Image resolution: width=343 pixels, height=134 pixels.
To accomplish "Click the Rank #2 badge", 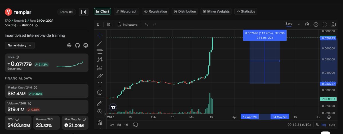I will point(67,12).
